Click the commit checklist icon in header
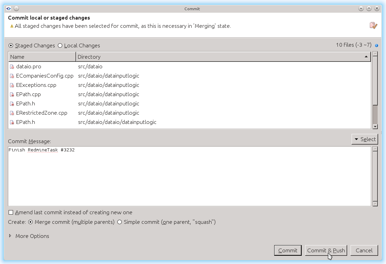The width and height of the screenshot is (386, 264). [373, 25]
